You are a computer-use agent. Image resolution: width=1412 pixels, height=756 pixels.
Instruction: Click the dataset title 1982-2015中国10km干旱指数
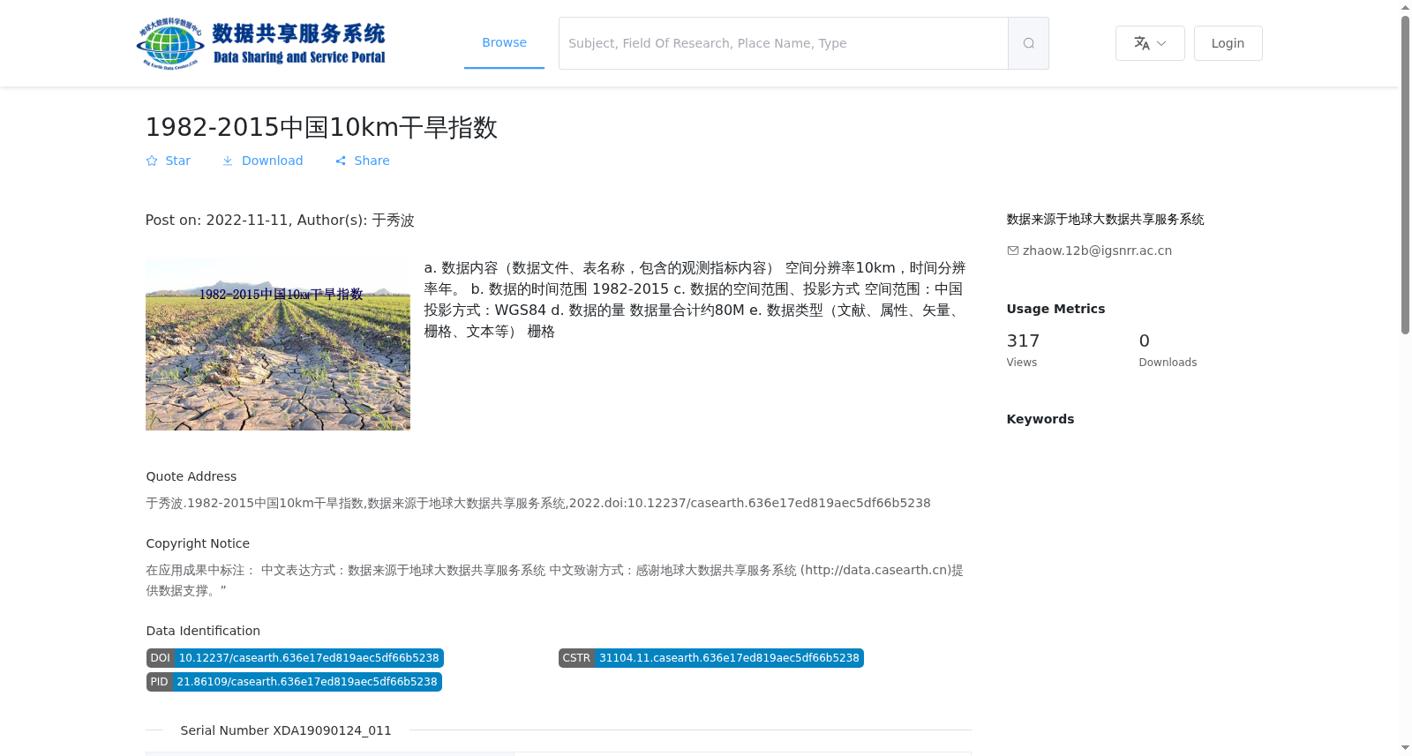tap(321, 127)
